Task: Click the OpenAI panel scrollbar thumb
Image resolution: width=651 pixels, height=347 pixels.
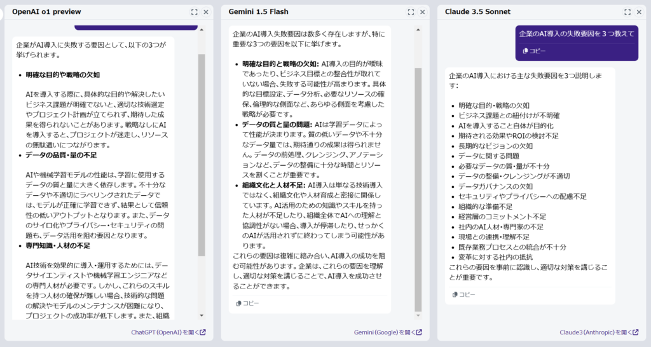Action: 202,153
